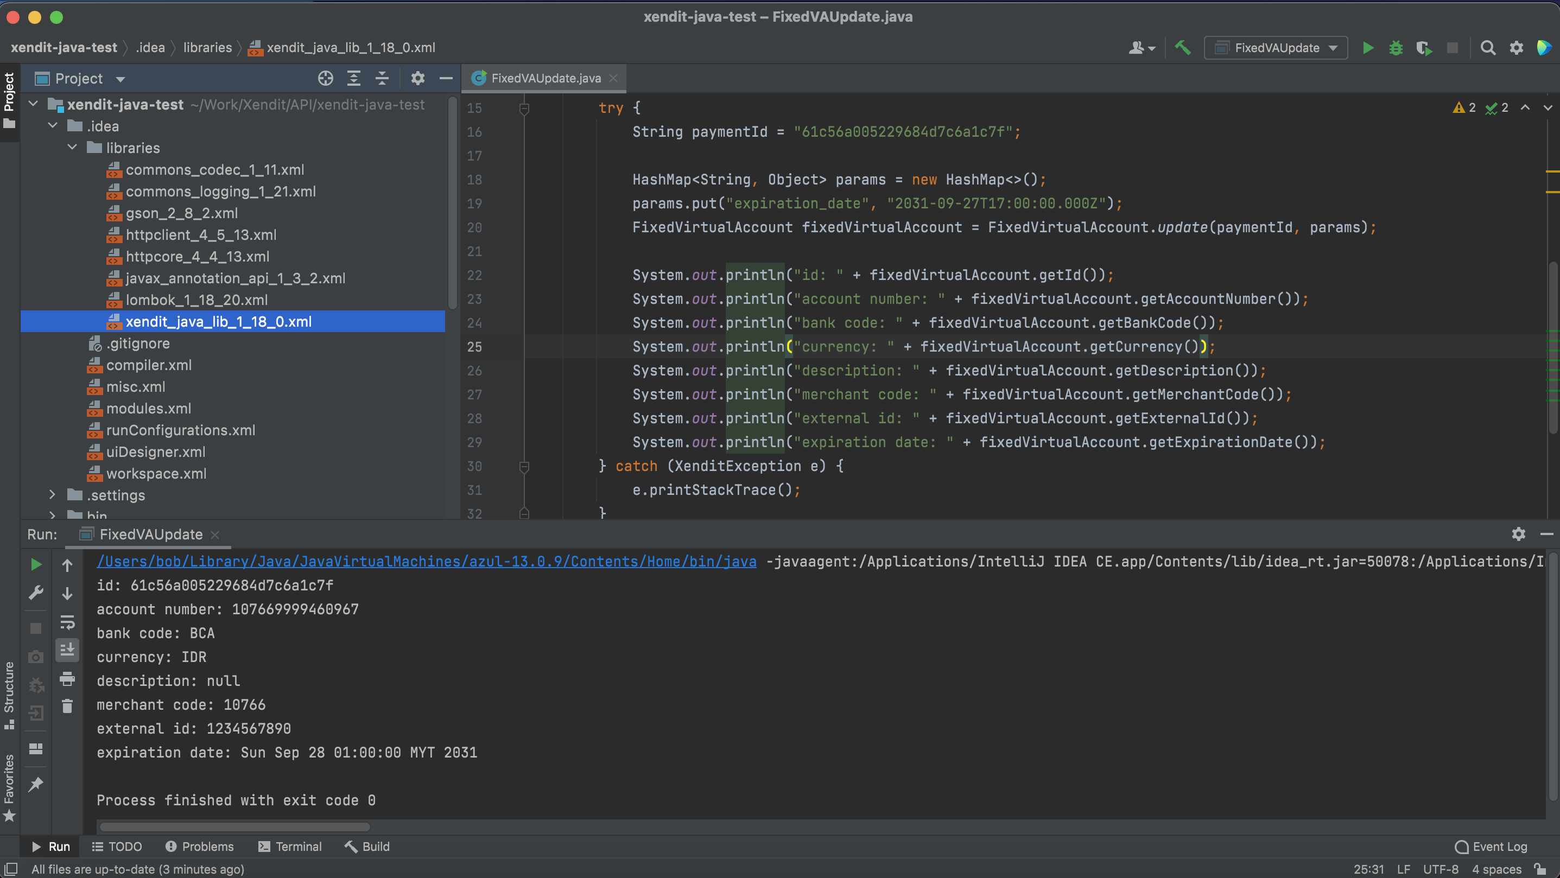Collapse all nodes in the Project tree
Screen dimensions: 1560x878
tap(382, 78)
